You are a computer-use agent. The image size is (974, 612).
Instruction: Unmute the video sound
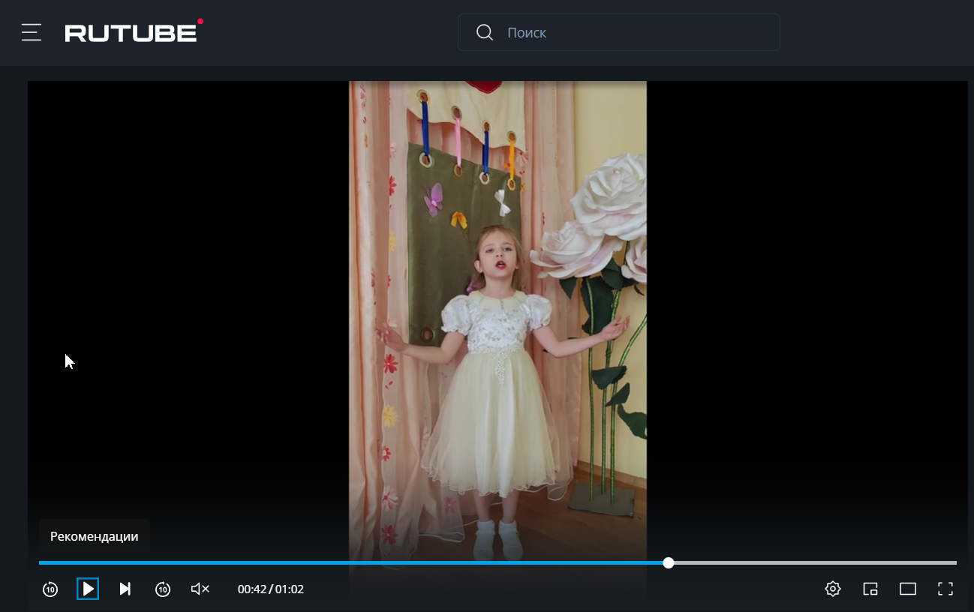[200, 589]
